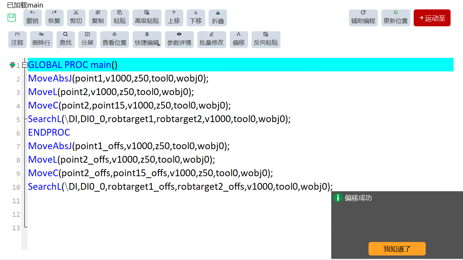
Task: Click 更新位置 update position button
Action: (x=396, y=18)
